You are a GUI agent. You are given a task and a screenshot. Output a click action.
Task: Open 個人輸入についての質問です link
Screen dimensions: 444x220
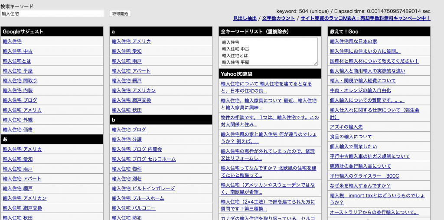[367, 100]
